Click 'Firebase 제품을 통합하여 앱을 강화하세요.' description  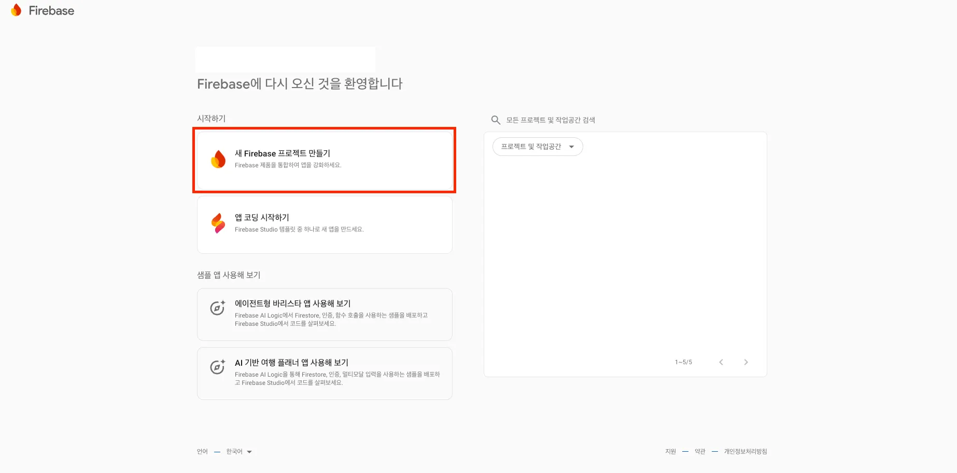(288, 165)
